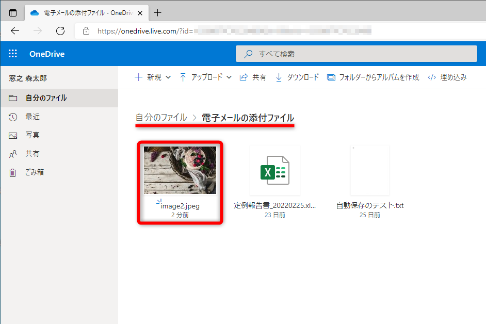Image resolution: width=486 pixels, height=324 pixels.
Task: Open the Excel icon of 定例報告書_20220225
Action: [x=274, y=170]
